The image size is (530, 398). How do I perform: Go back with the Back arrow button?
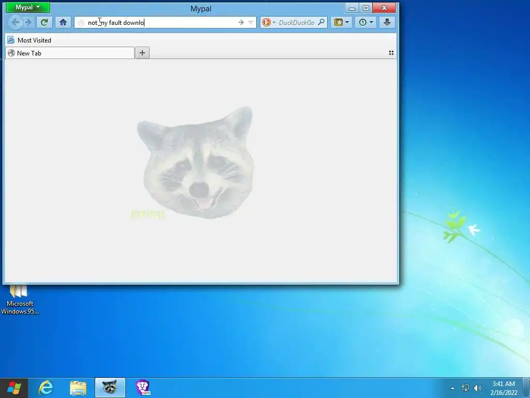pos(15,22)
